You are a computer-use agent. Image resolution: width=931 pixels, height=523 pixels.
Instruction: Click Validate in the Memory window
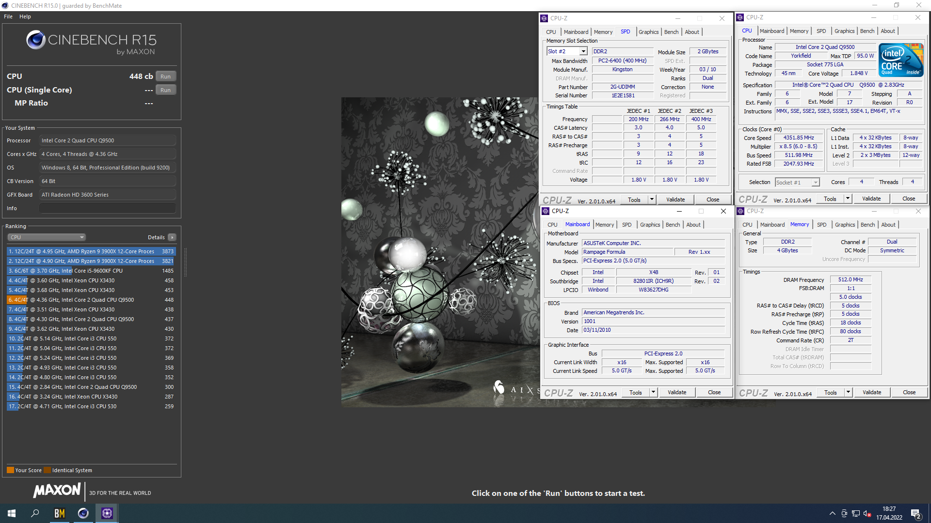872,392
